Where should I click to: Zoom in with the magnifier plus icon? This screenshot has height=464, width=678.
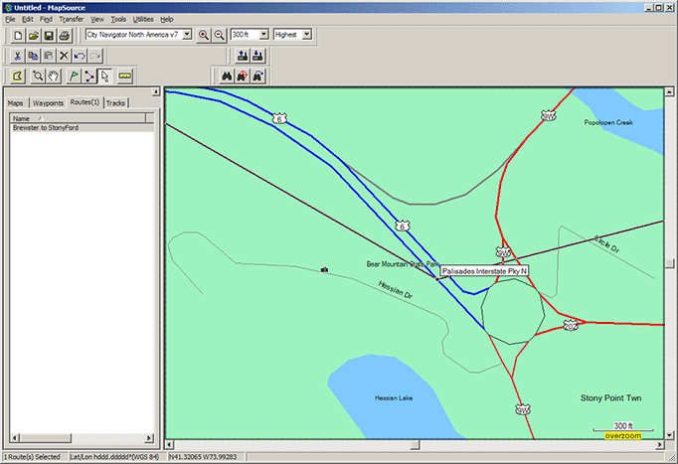point(203,36)
